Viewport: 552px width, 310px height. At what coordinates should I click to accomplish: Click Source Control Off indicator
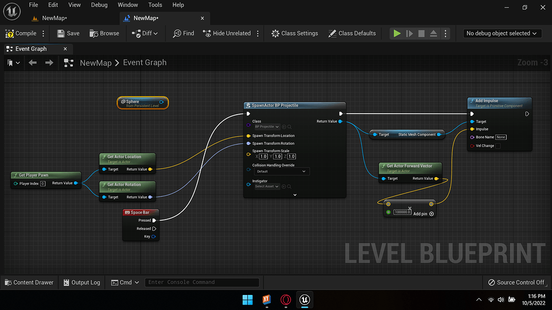516,282
